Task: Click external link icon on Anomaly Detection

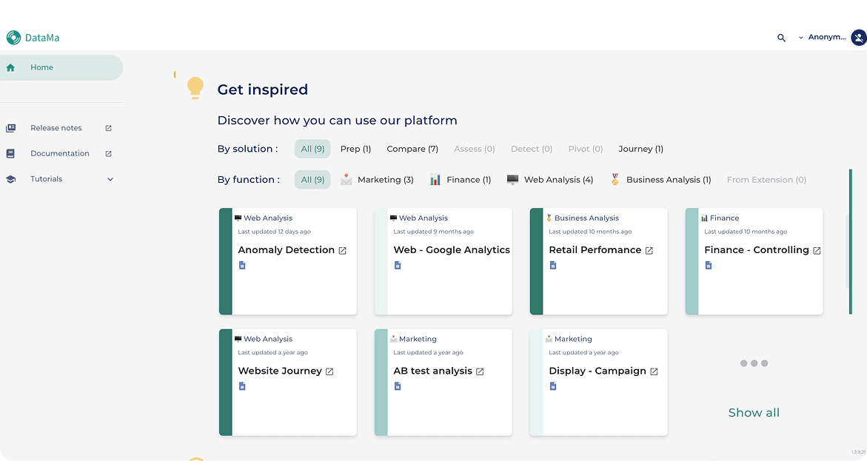Action: click(342, 250)
